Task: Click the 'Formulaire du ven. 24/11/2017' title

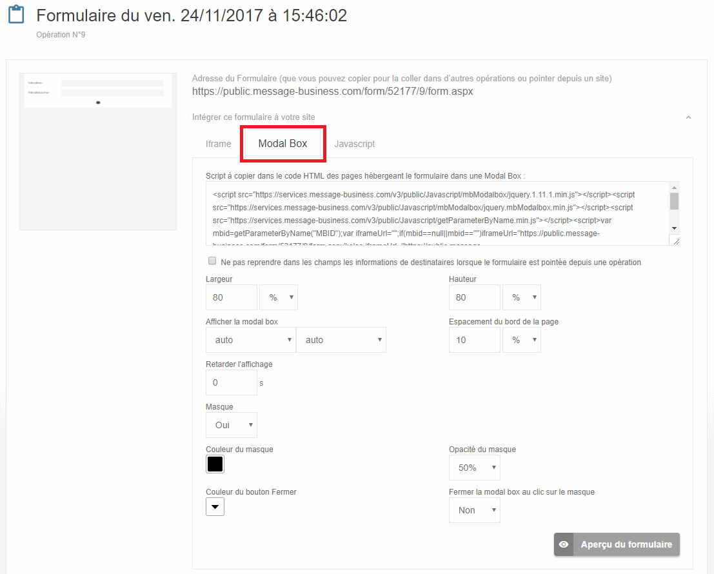Action: [x=192, y=15]
